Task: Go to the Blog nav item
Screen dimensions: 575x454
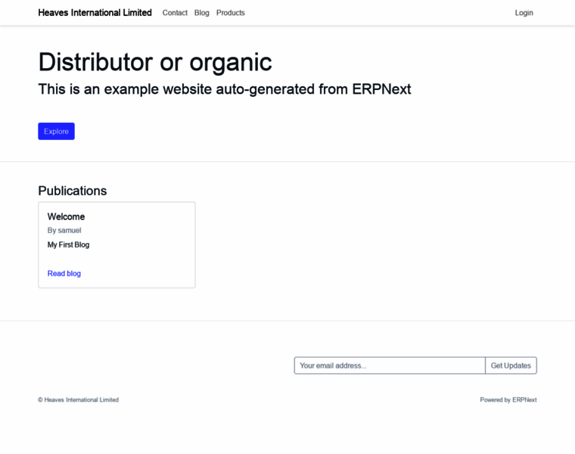Action: click(x=201, y=13)
